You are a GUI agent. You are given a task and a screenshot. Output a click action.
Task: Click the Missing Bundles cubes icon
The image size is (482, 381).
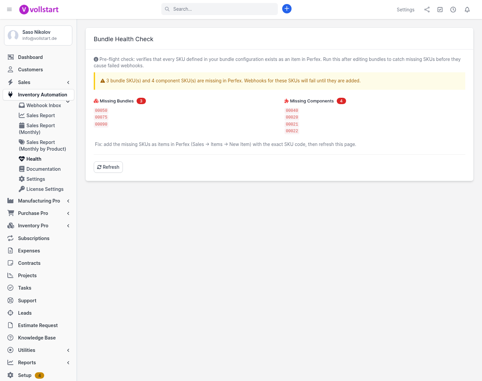tap(96, 101)
